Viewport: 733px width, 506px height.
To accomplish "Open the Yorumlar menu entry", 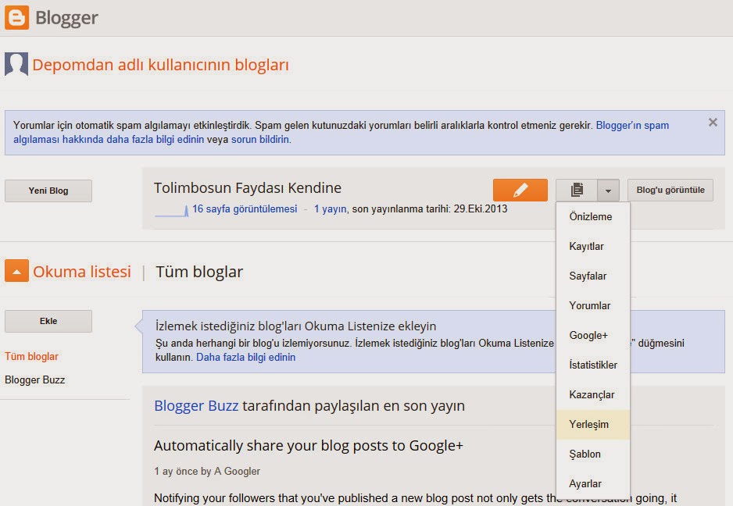I will coord(592,305).
